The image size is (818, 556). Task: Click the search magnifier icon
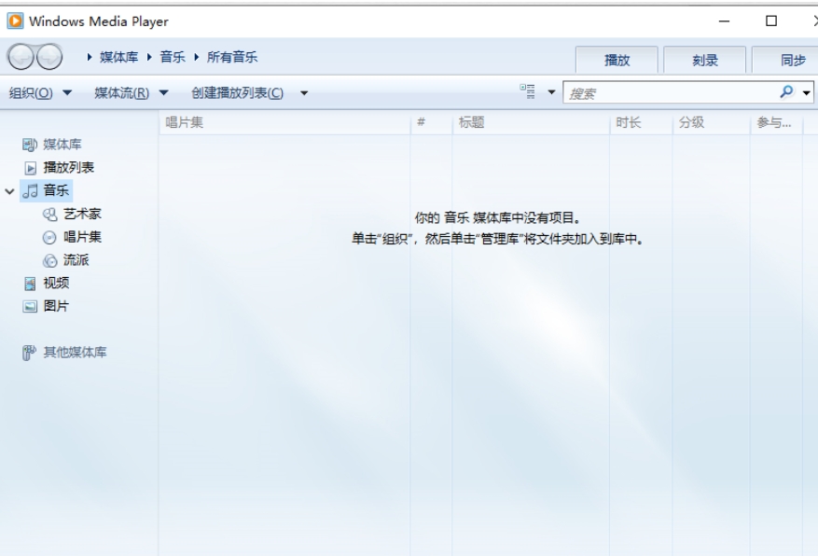coord(786,92)
